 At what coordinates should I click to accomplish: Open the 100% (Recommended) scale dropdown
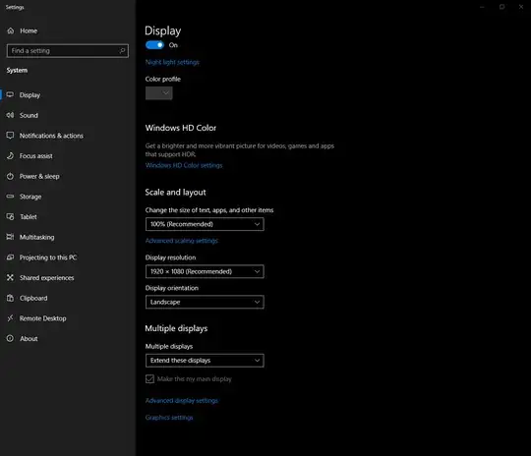(205, 224)
